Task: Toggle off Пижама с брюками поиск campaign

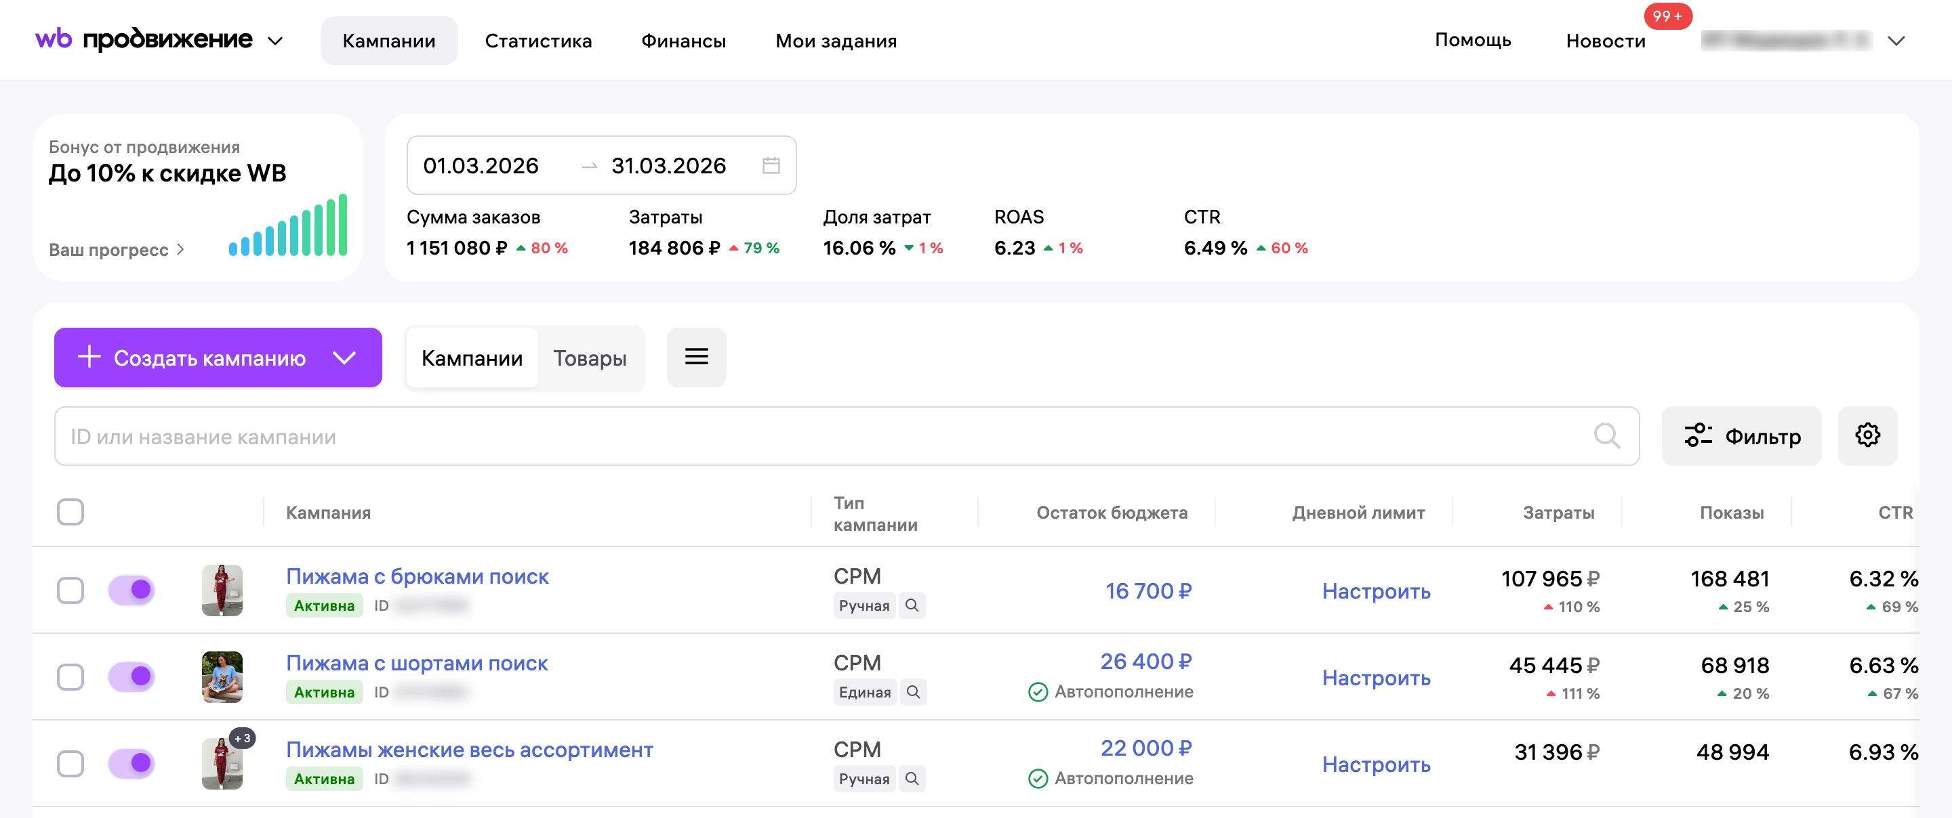Action: pyautogui.click(x=131, y=590)
